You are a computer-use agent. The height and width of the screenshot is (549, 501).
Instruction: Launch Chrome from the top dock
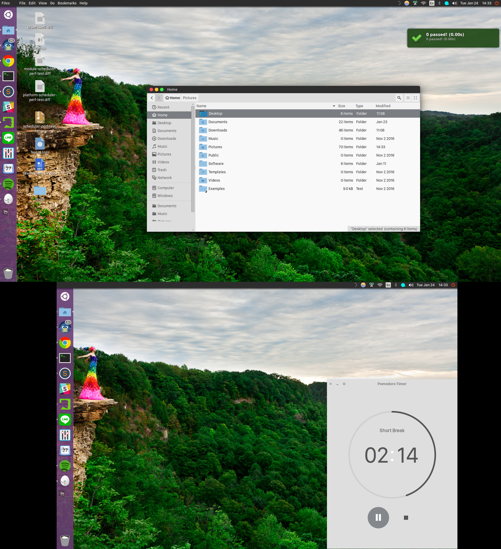pos(8,61)
